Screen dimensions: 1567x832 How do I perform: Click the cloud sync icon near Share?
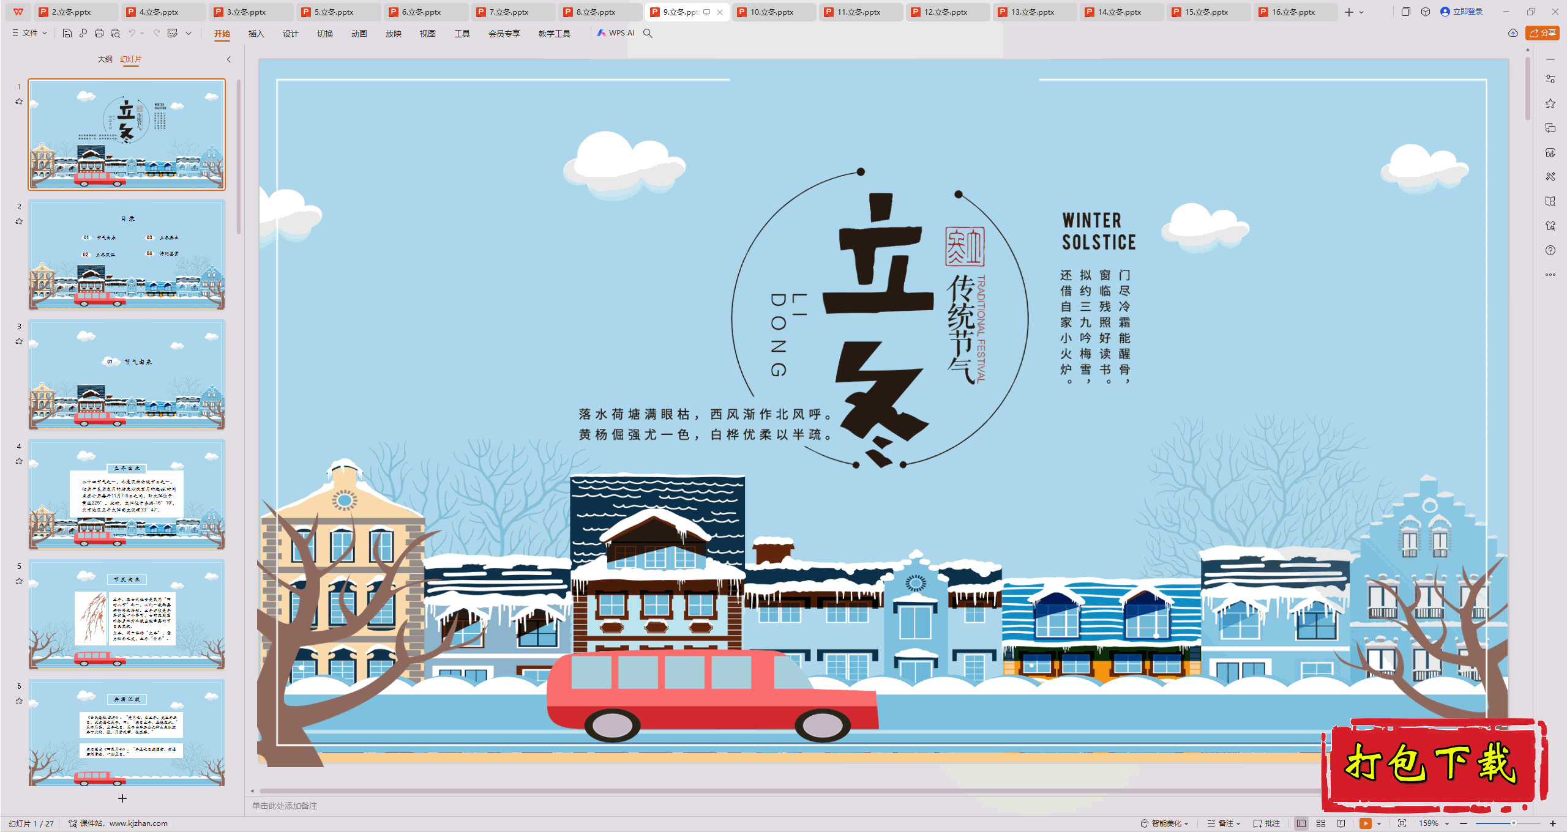pyautogui.click(x=1513, y=33)
